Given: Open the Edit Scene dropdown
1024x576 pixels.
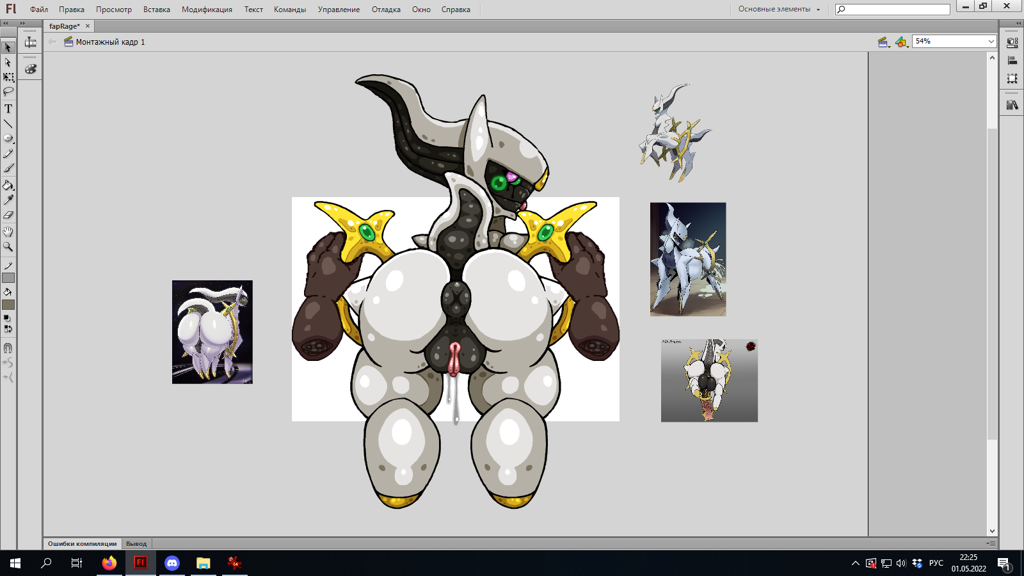Looking at the screenshot, I should 884,42.
